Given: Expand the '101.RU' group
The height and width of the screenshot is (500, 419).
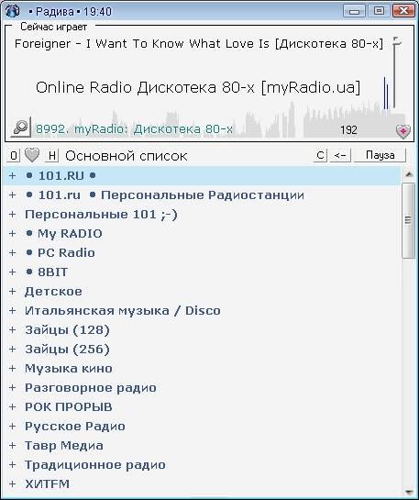Looking at the screenshot, I should click(13, 176).
